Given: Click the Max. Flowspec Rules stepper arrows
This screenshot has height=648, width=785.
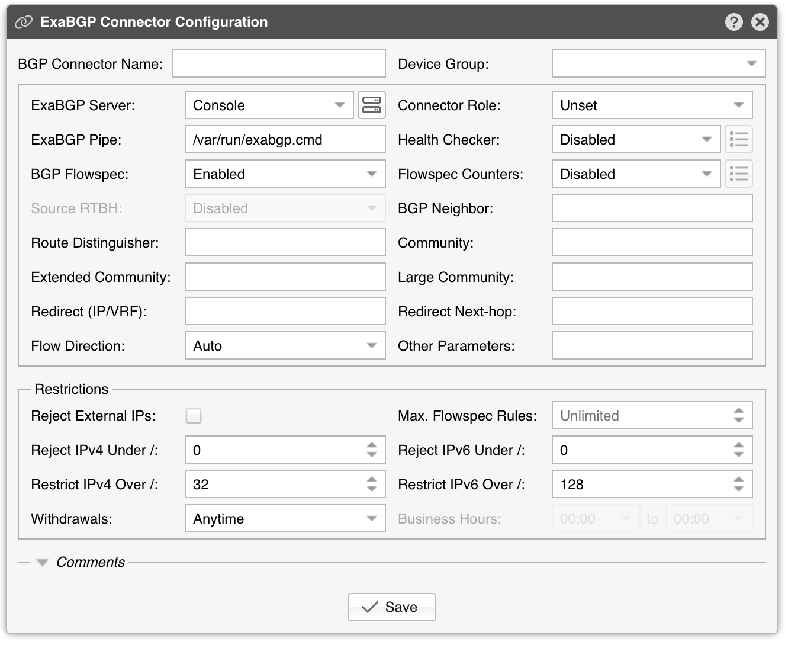Looking at the screenshot, I should (739, 416).
